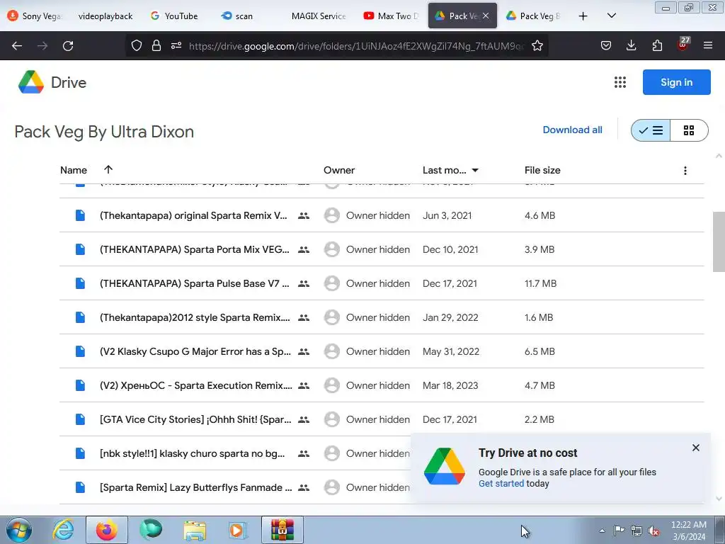This screenshot has height=544, width=725.
Task: Click the File size column header
Action: 542,170
